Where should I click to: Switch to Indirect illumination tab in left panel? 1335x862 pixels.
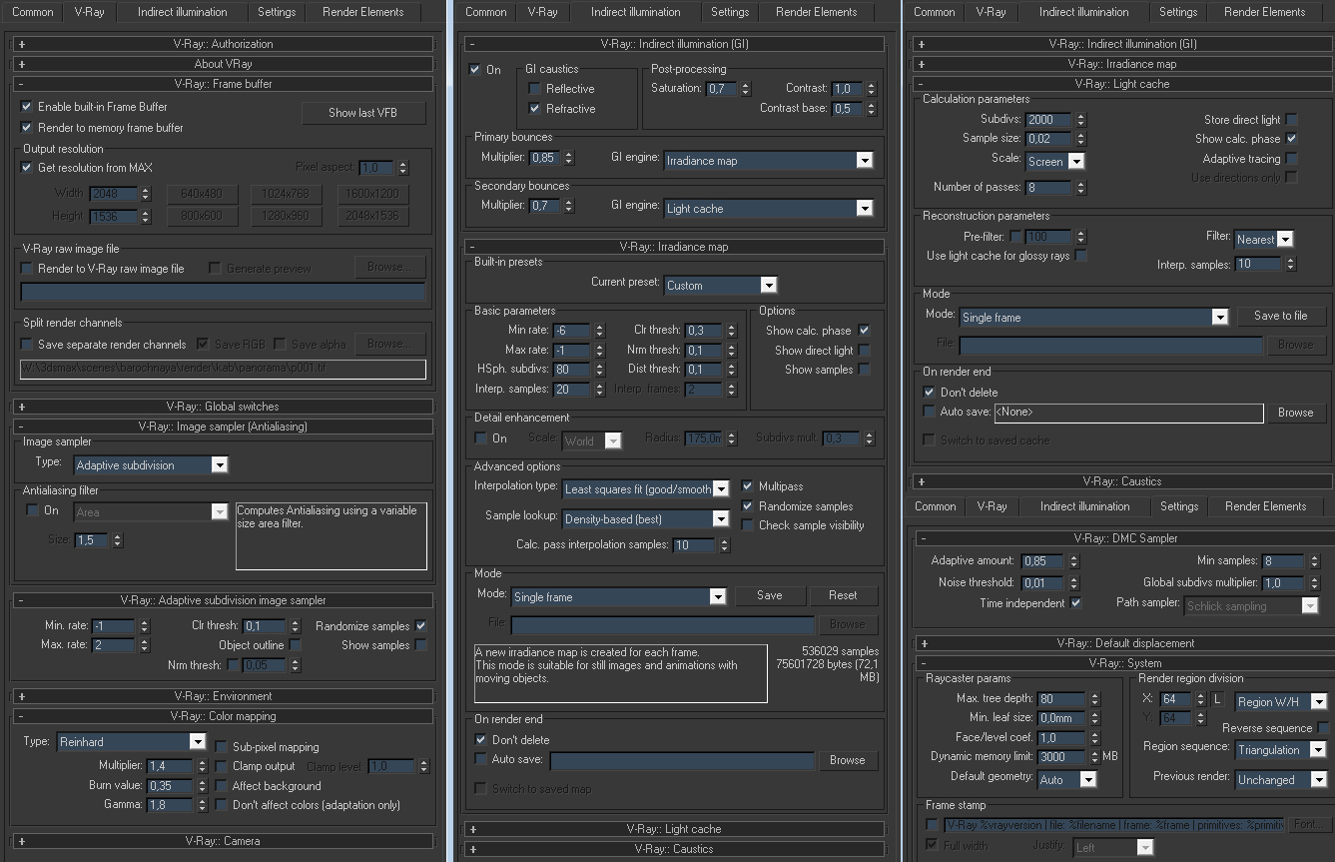pyautogui.click(x=183, y=12)
